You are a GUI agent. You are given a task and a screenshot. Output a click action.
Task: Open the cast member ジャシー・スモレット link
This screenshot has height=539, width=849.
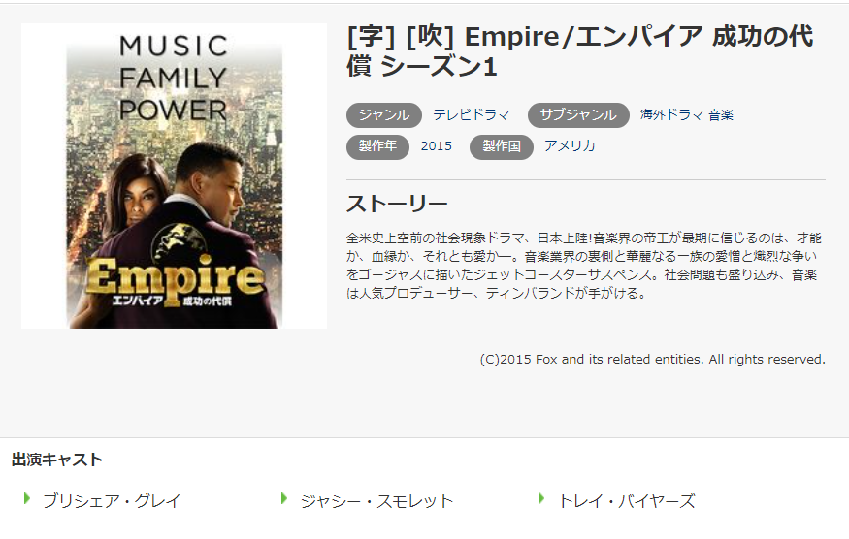[x=376, y=500]
